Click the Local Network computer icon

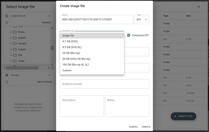pos(7,16)
